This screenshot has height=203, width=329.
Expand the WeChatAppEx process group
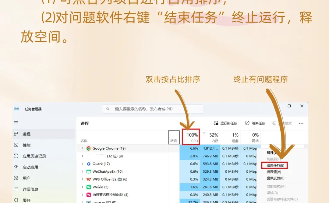click(x=83, y=171)
